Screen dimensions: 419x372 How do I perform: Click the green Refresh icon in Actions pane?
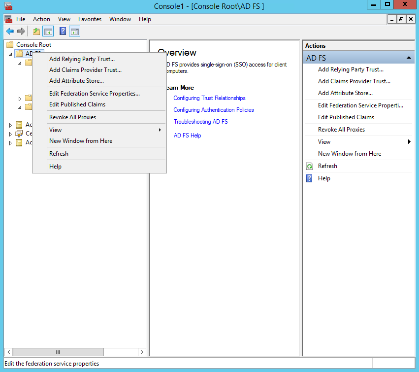(310, 167)
